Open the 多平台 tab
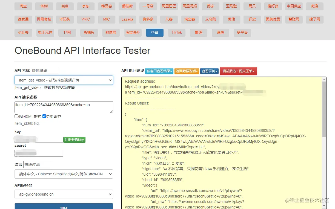Image resolution: width=335 pixels, height=209 pixels. click(x=242, y=33)
